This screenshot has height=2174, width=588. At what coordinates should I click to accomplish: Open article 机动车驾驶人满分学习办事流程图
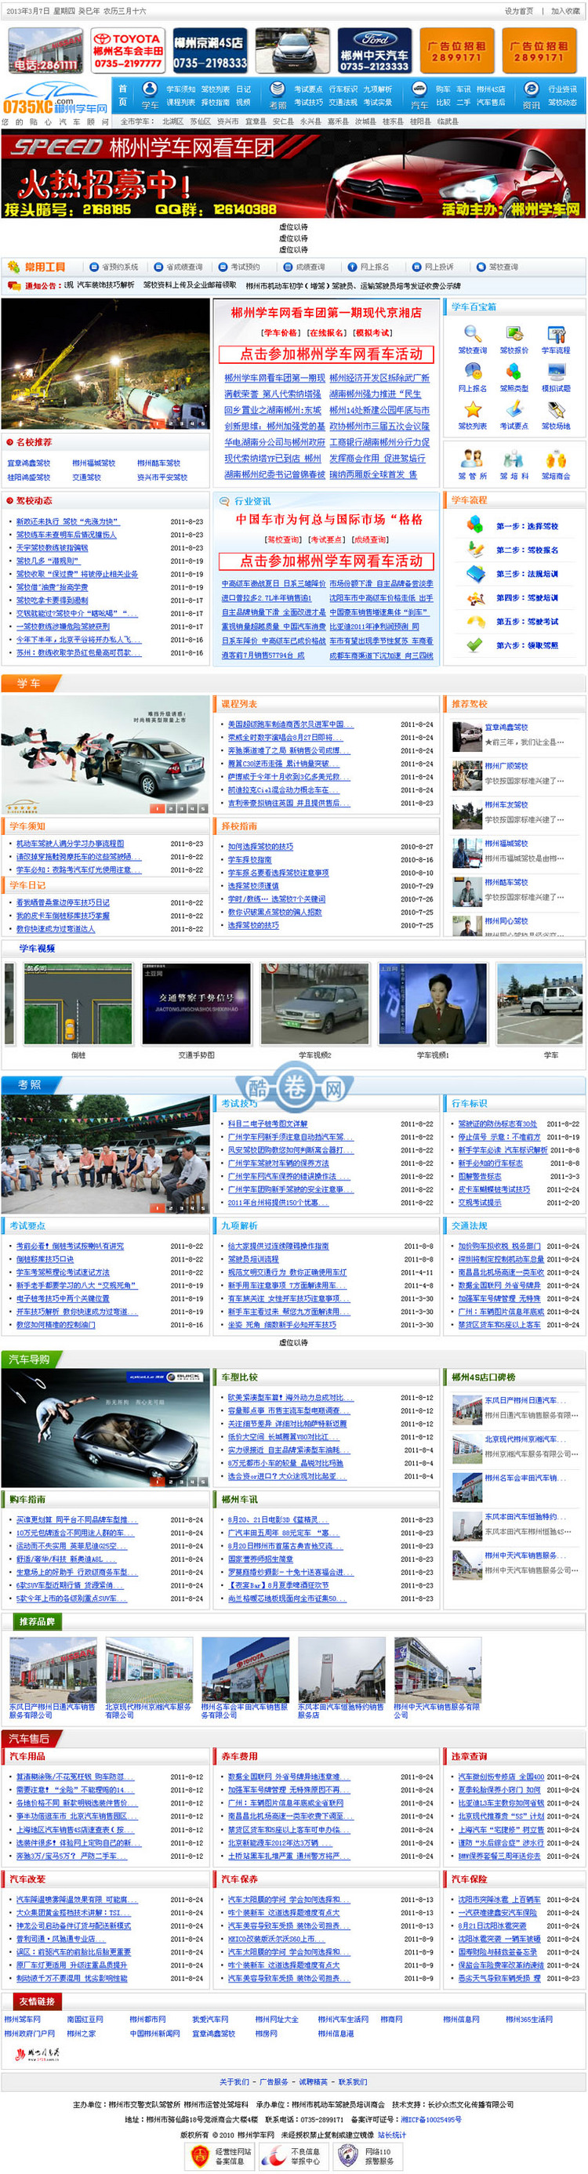point(70,843)
